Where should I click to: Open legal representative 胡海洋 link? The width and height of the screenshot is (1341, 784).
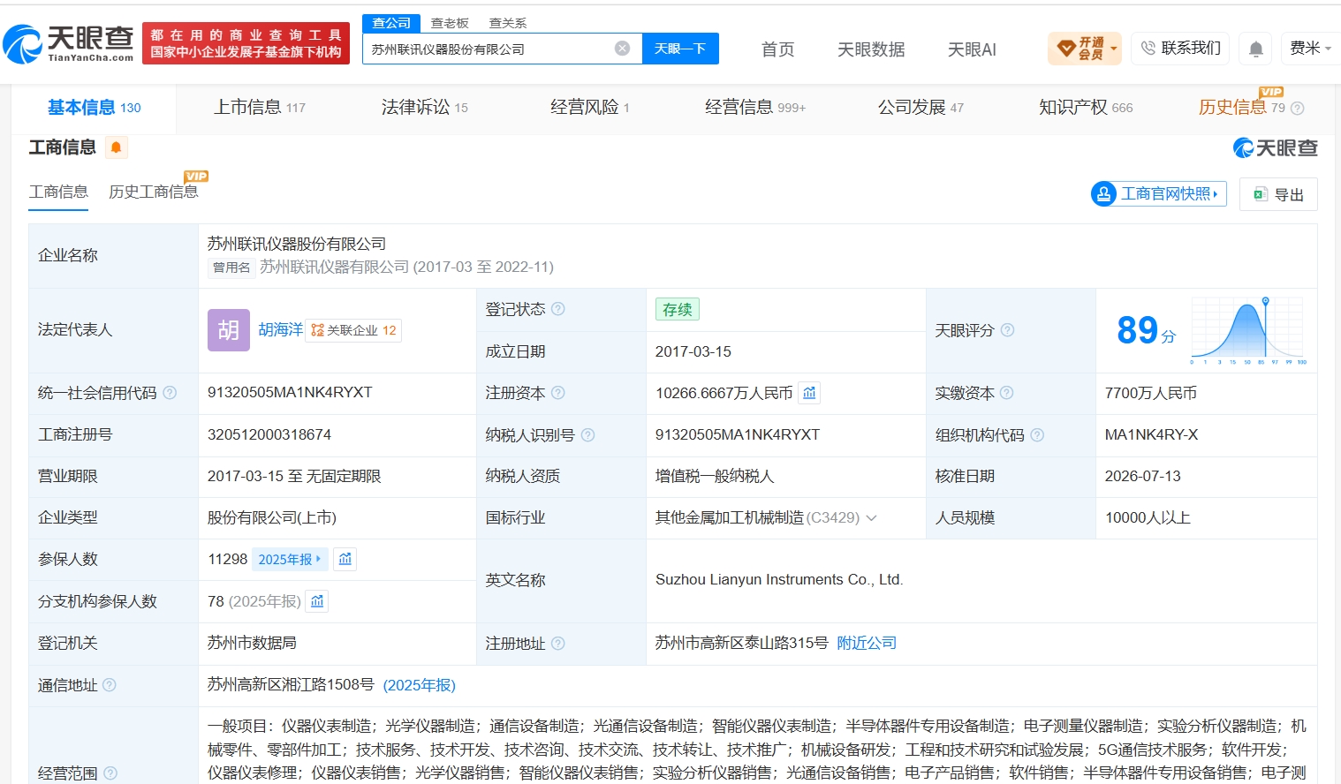coord(281,330)
